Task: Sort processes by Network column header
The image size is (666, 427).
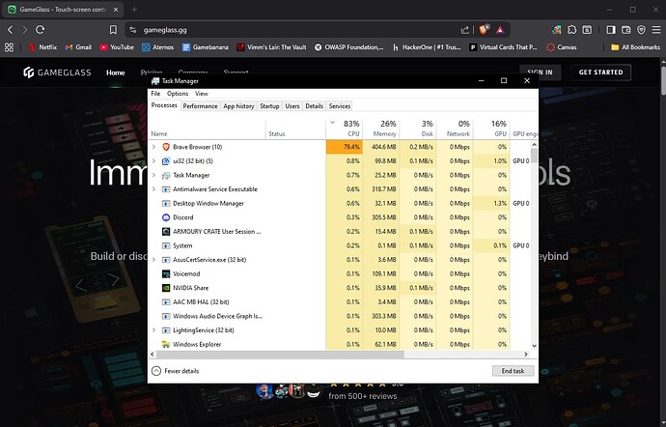Action: tap(455, 128)
